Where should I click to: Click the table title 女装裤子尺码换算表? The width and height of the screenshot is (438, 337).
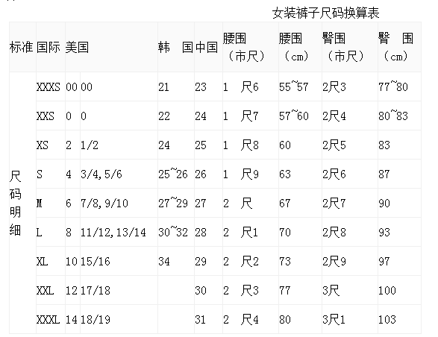point(326,13)
